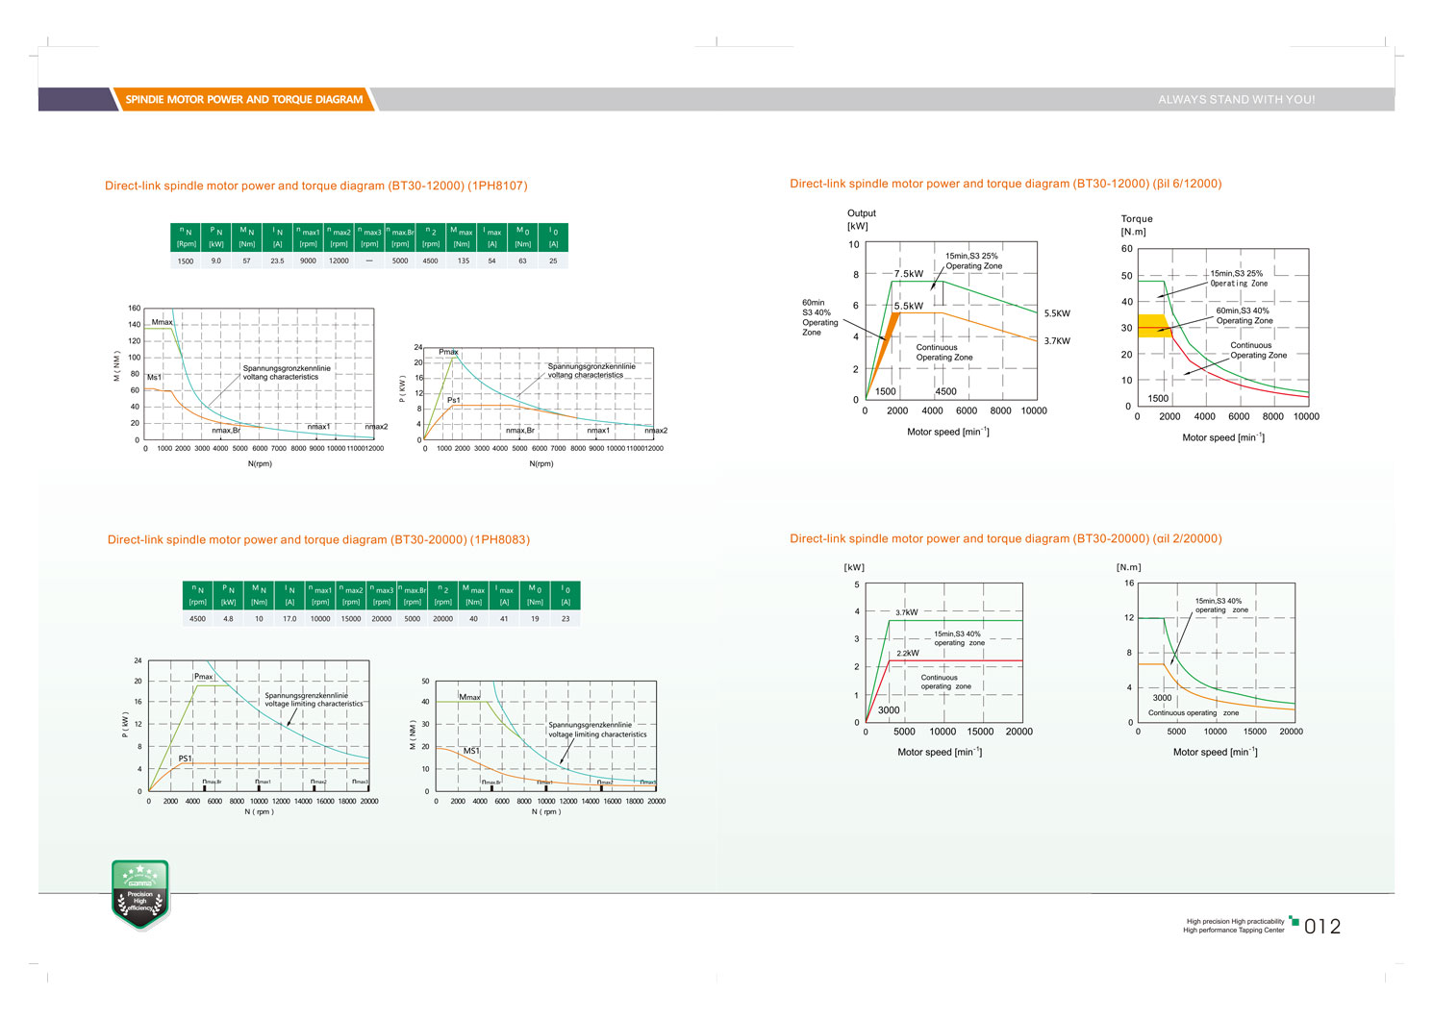This screenshot has height=1019, width=1433.
Task: Click the 19 M0 value in the 1PH8083 table
Action: 535,619
